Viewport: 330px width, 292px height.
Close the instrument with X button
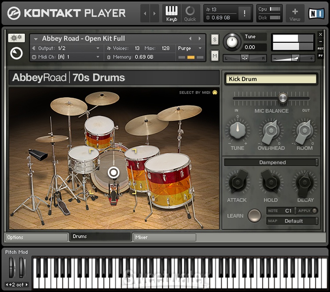pos(320,34)
